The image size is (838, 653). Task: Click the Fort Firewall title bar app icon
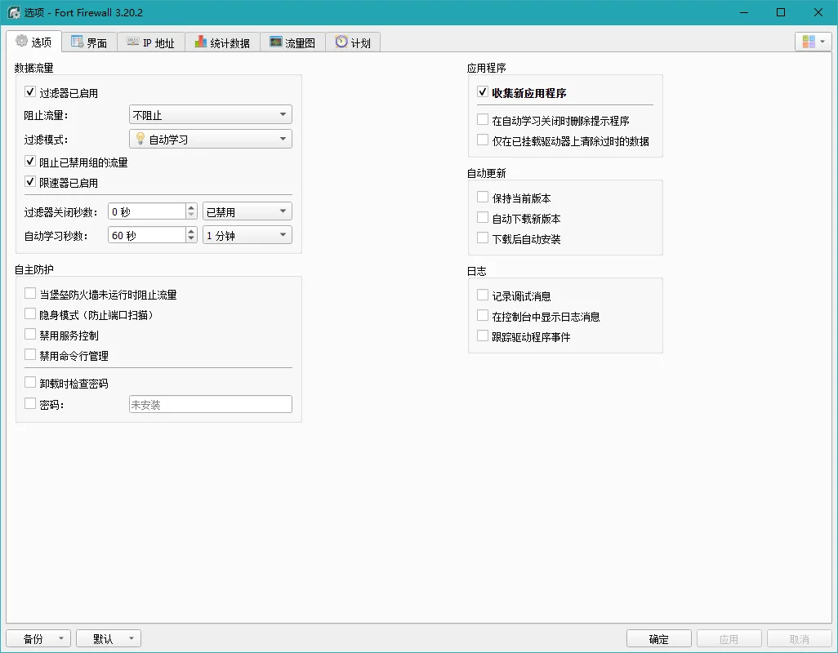[14, 12]
